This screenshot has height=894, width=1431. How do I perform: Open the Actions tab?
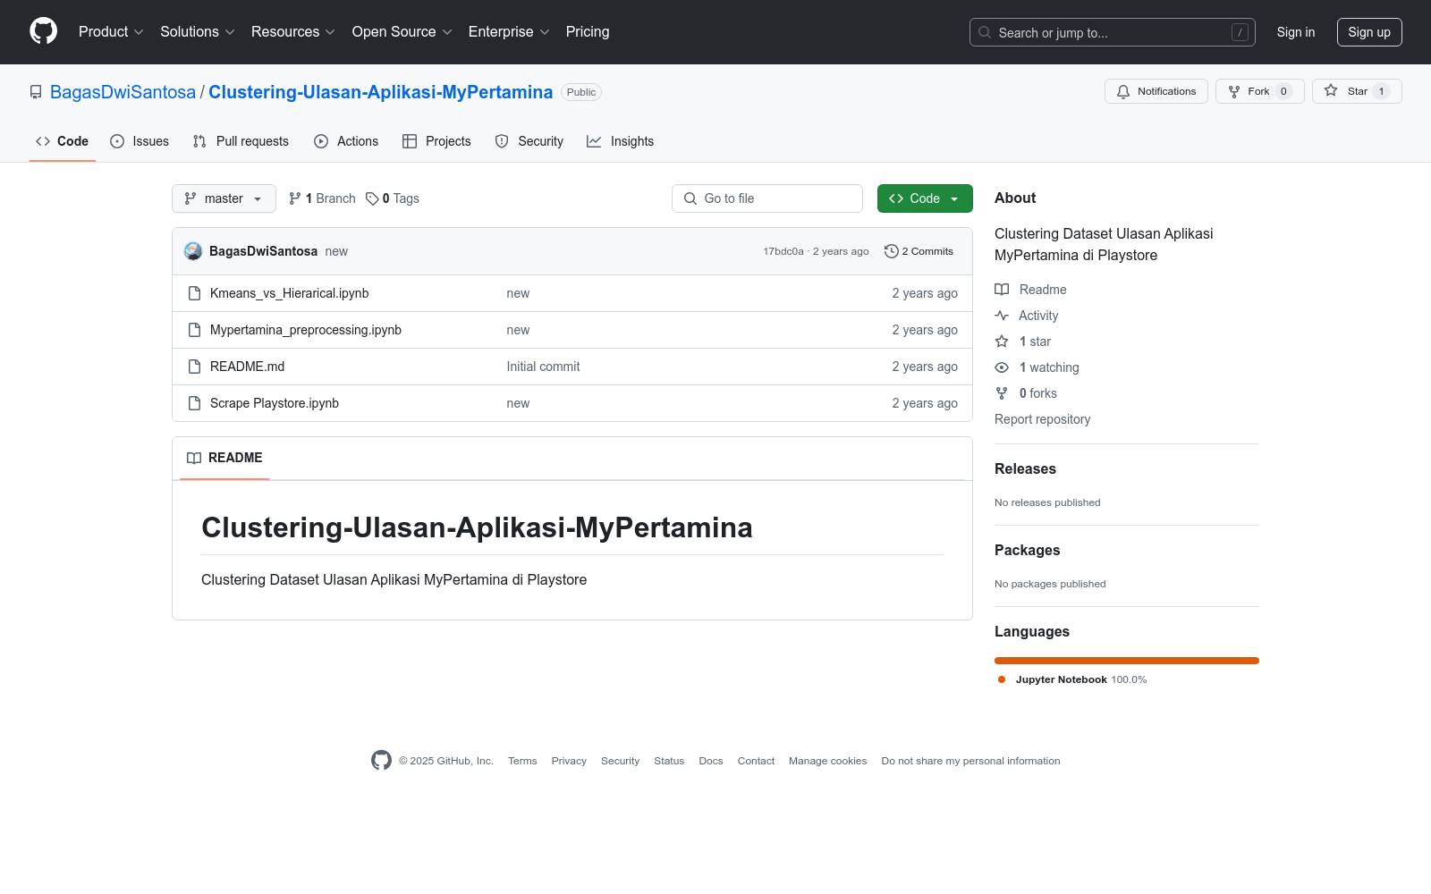click(x=346, y=141)
